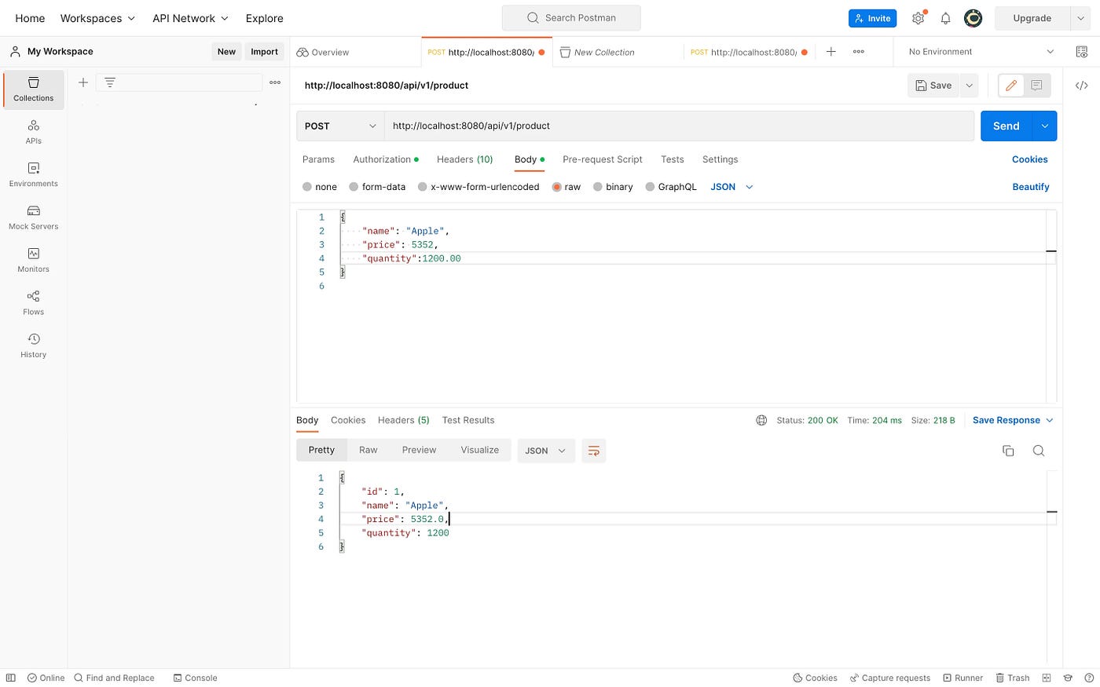
Task: Open the Workspaces dropdown
Action: click(x=97, y=18)
